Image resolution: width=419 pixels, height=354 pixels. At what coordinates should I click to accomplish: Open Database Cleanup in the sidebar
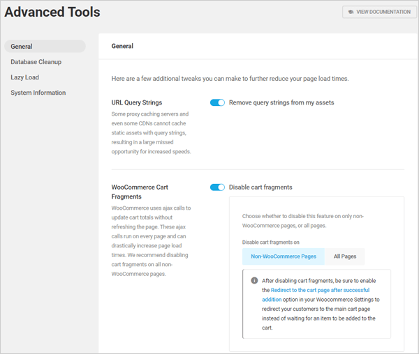point(36,62)
